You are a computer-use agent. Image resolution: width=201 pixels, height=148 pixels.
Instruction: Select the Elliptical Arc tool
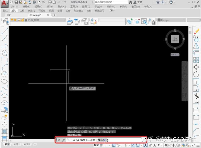pos(4,102)
